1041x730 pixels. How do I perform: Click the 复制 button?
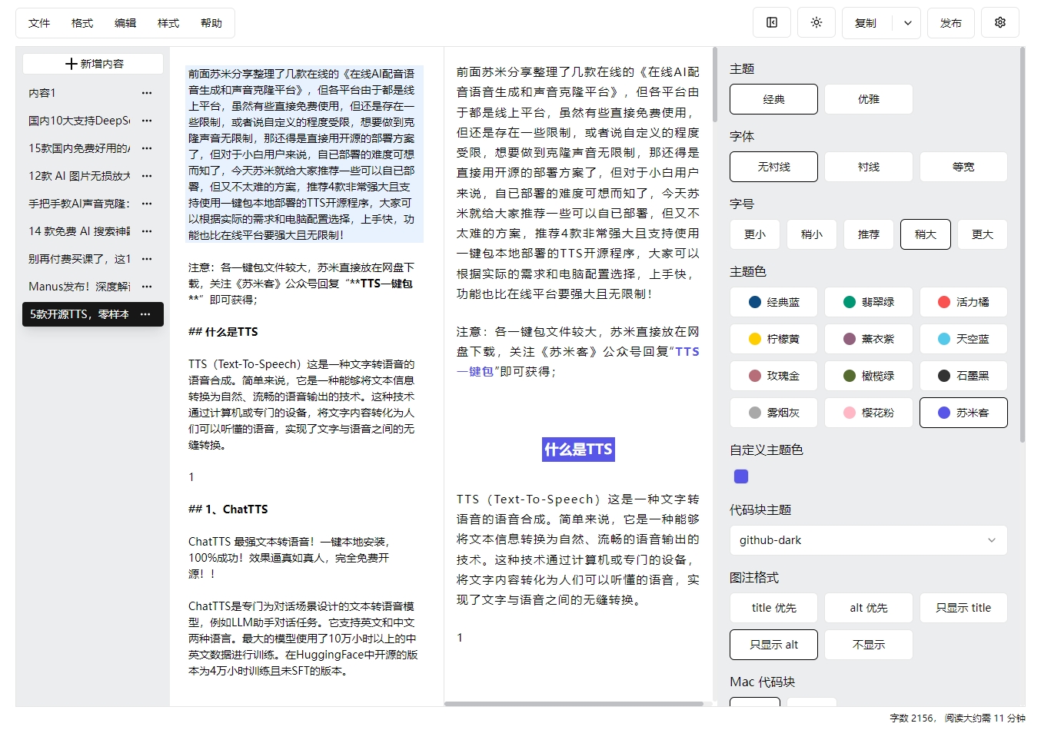click(866, 23)
